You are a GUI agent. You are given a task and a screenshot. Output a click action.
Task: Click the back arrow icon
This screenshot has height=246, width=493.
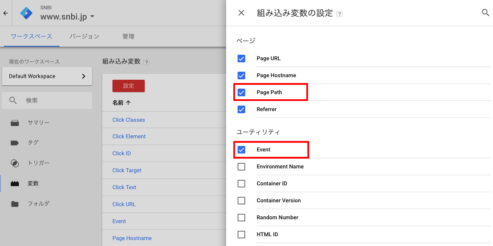click(x=6, y=13)
